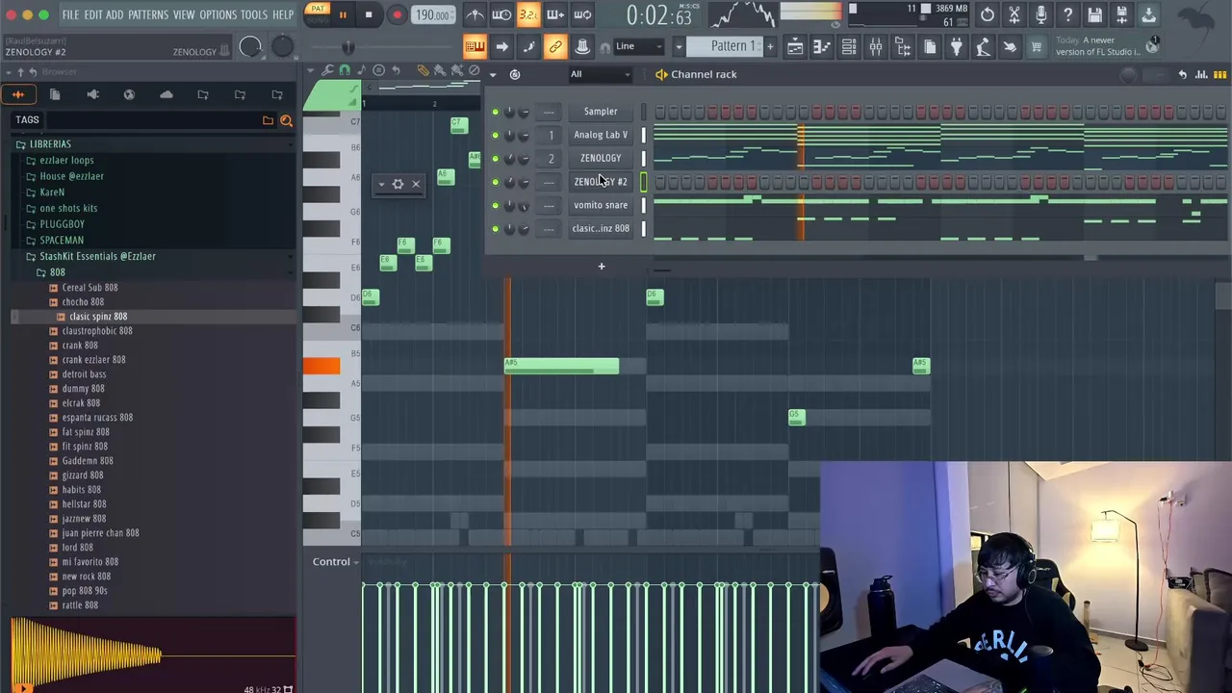
Task: Stop playback with the stop button
Action: point(369,15)
